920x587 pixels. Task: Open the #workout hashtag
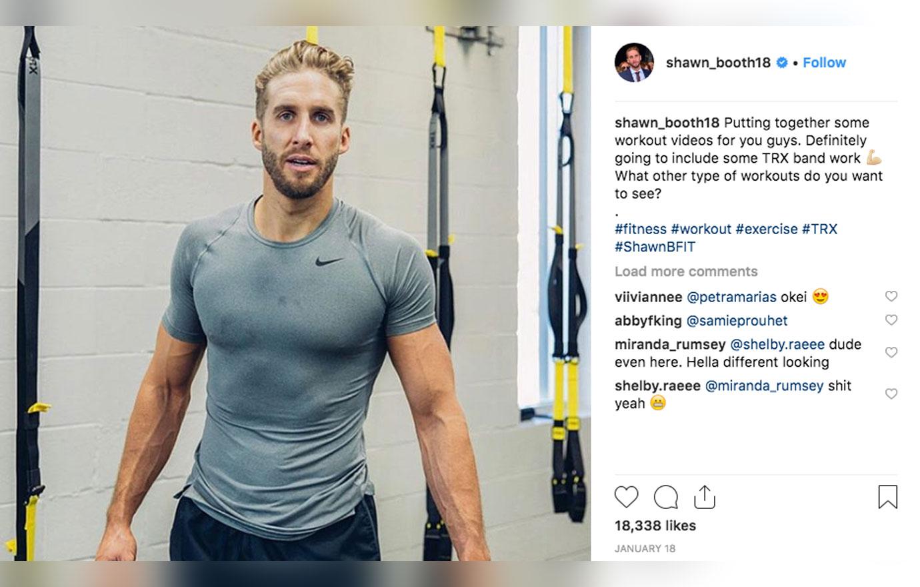(701, 229)
